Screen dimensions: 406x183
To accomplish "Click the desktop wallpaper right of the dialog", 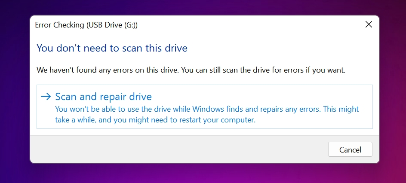I will pyautogui.click(x=392, y=90).
